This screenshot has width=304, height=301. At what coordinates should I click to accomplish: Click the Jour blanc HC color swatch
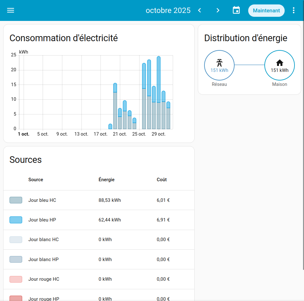pos(16,240)
